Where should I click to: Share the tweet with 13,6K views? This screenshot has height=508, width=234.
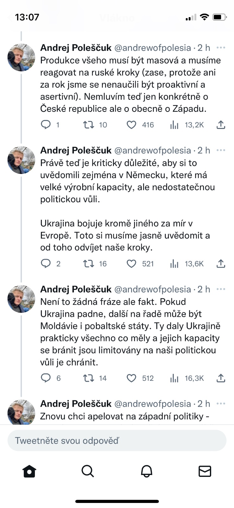point(221,264)
